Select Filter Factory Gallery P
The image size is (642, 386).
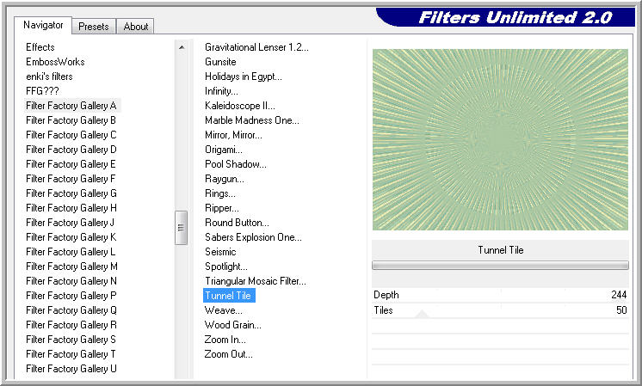[x=71, y=296]
